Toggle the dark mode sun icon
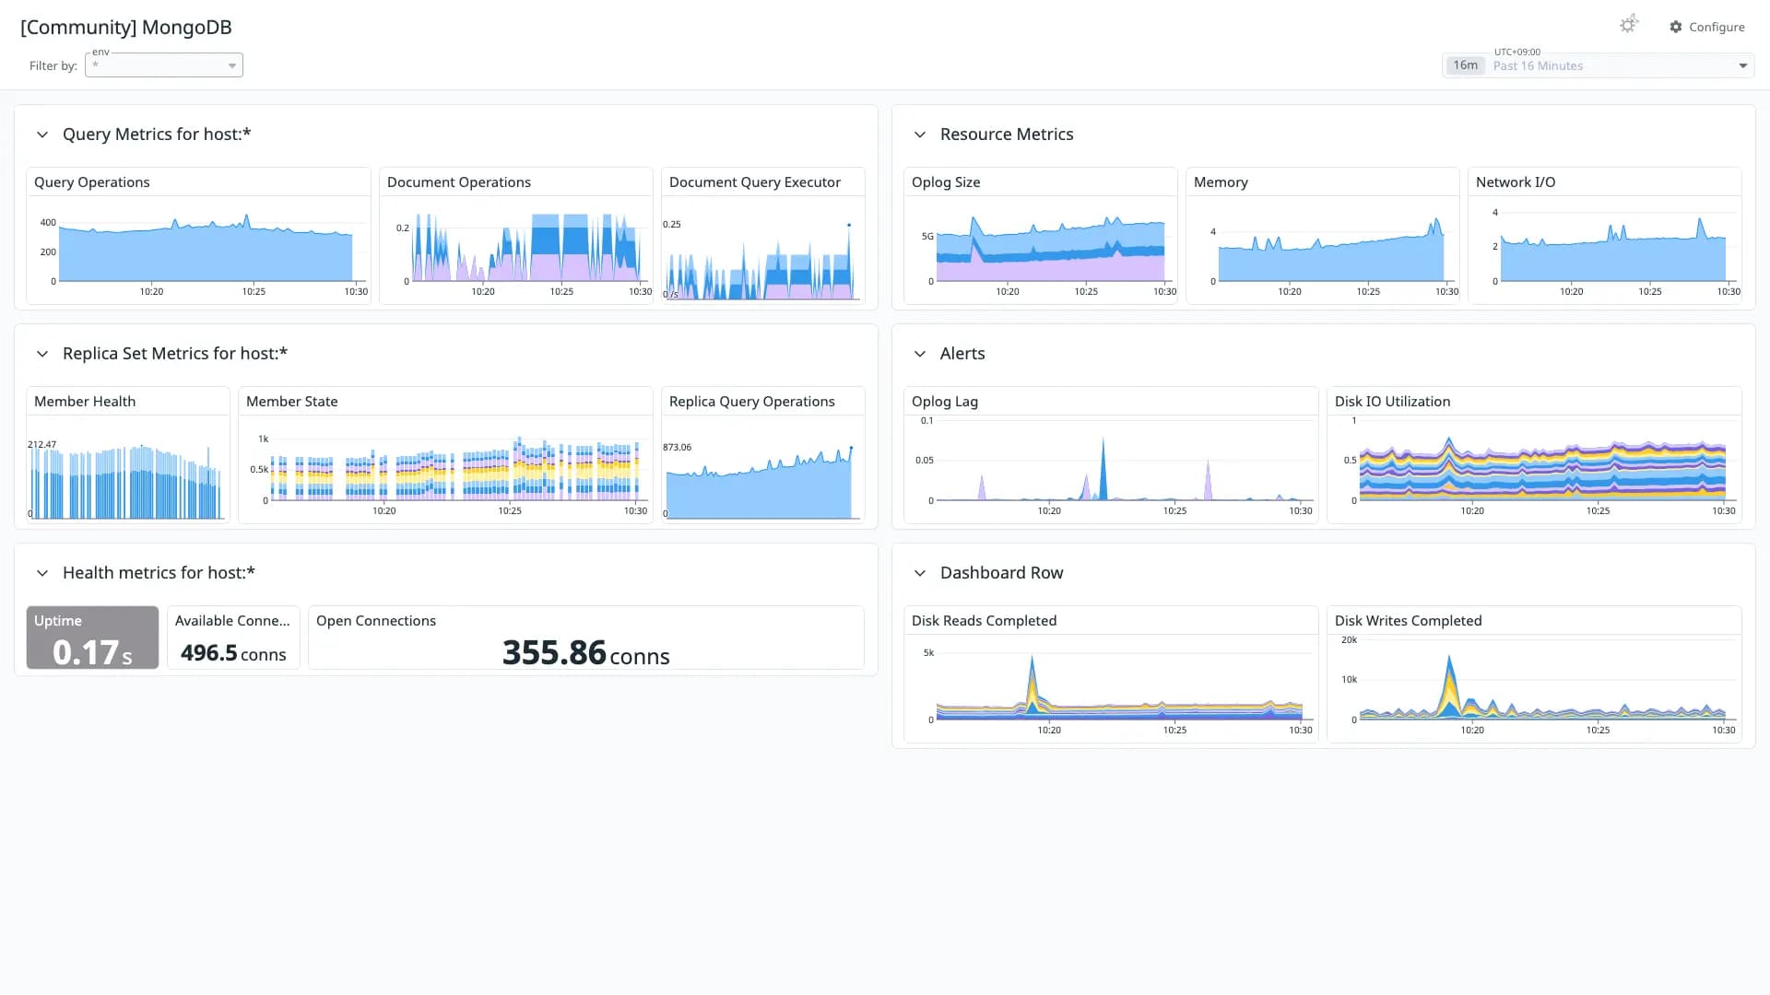Screen dimensions: 1770x995 pyautogui.click(x=1628, y=25)
